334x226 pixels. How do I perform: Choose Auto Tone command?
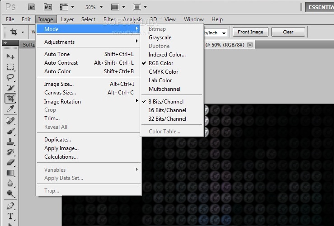tap(89, 54)
